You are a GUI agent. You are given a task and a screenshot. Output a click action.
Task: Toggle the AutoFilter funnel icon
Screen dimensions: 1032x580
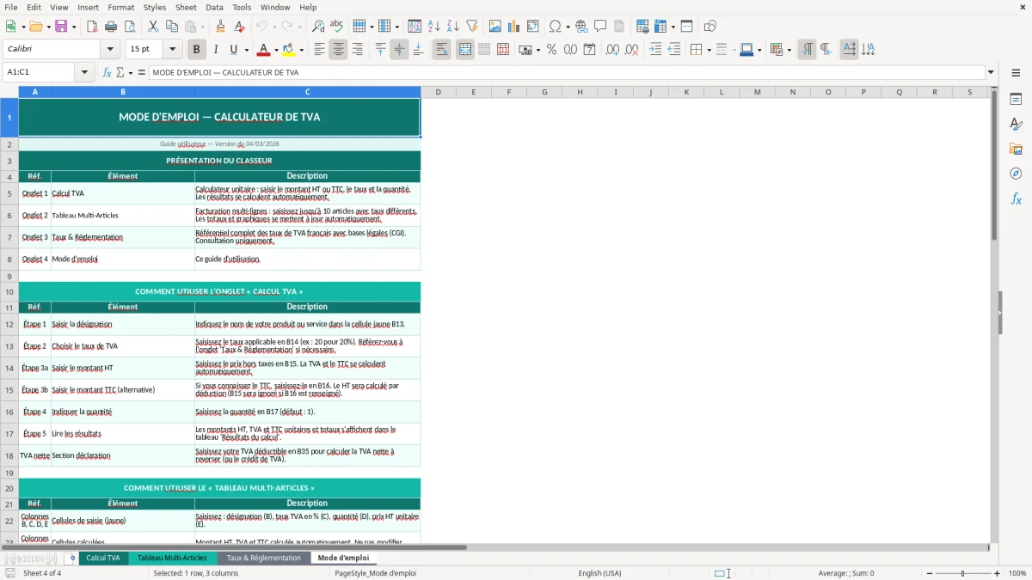(472, 27)
